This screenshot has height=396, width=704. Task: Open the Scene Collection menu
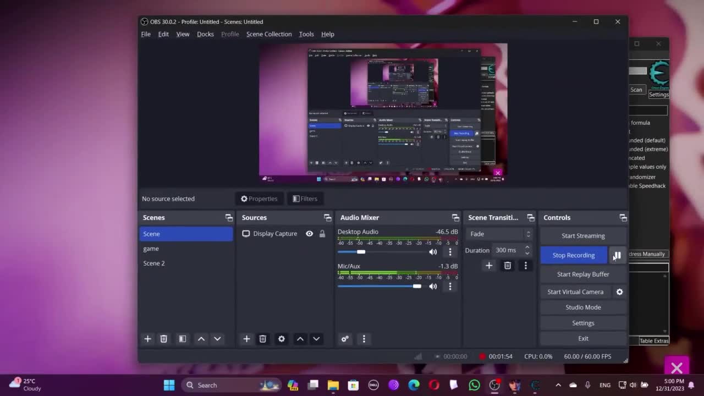coord(269,34)
